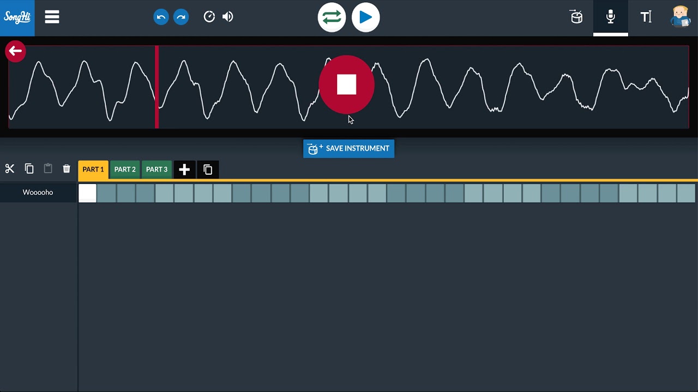Toggle the second step in Wooooho row
This screenshot has width=698, height=392.
tap(106, 193)
